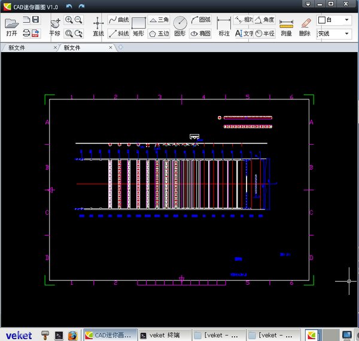Screen dimensions: 359x341
Task: Click the zoom in magnifier icon
Action: (x=69, y=21)
